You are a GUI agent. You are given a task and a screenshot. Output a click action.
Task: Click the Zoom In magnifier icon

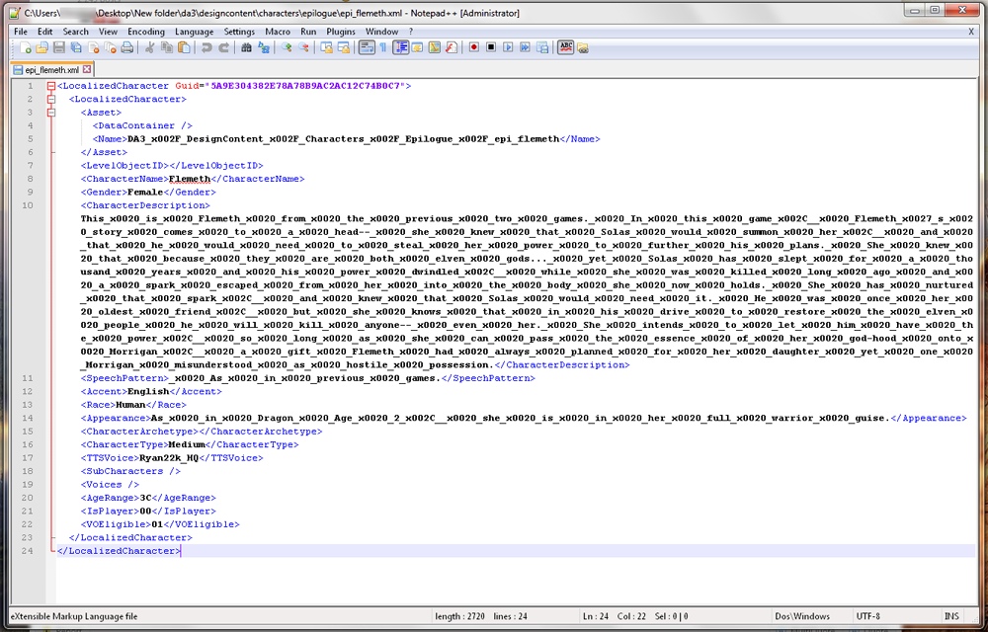[287, 47]
